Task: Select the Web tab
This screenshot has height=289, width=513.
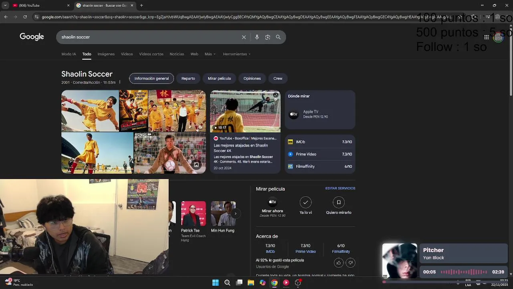Action: [x=194, y=54]
